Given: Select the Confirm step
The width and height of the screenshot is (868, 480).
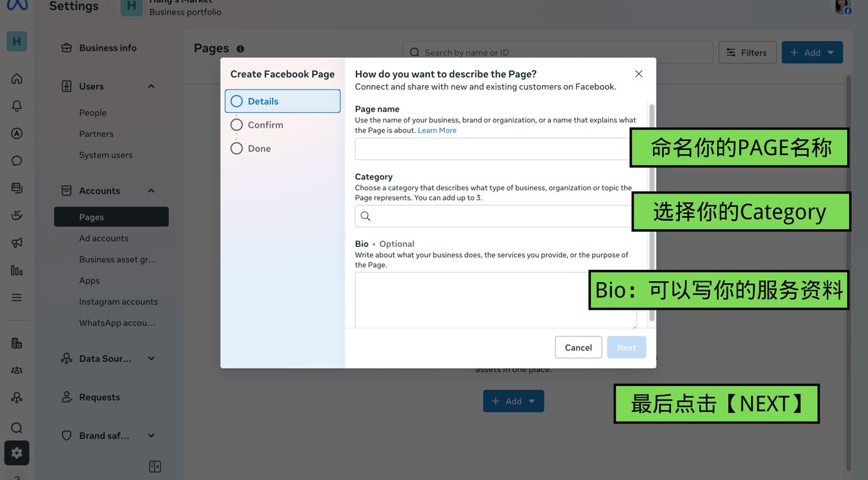Looking at the screenshot, I should point(283,124).
